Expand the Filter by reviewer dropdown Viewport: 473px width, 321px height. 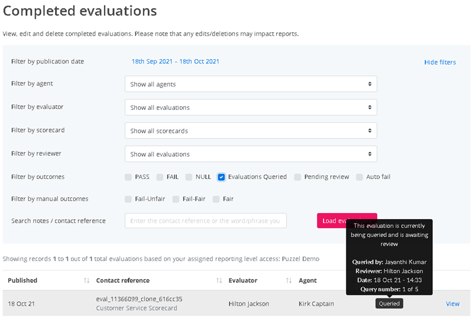(250, 154)
